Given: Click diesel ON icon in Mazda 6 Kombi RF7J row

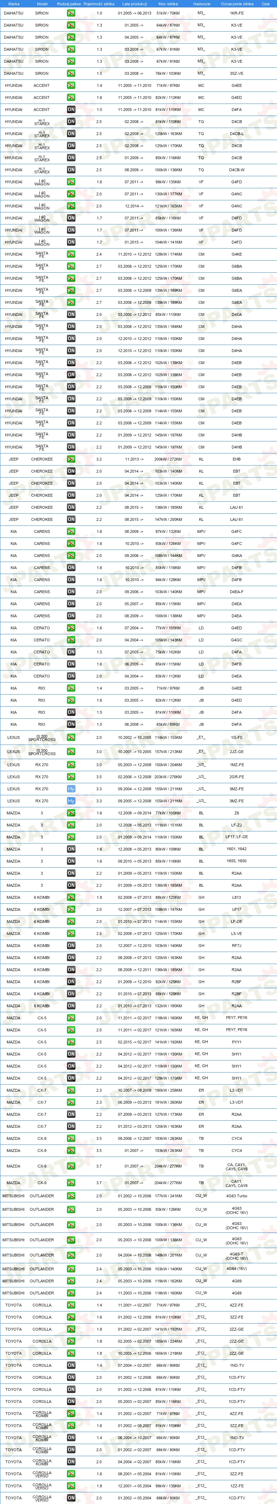Looking at the screenshot, I should click(x=70, y=945).
